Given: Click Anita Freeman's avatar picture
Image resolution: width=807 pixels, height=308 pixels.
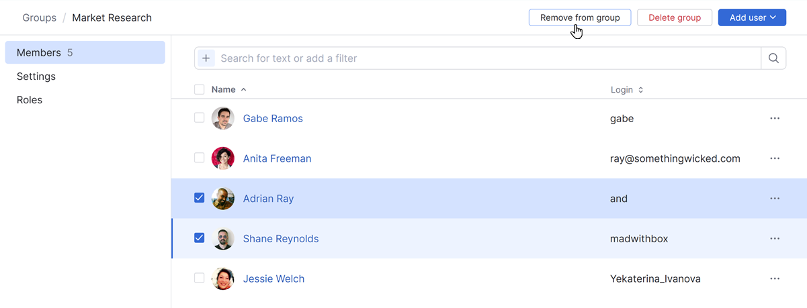Looking at the screenshot, I should [x=223, y=158].
